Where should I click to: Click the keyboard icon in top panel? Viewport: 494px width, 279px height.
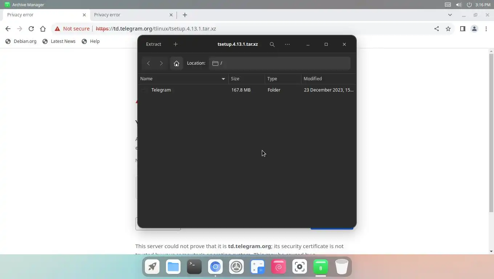[448, 5]
